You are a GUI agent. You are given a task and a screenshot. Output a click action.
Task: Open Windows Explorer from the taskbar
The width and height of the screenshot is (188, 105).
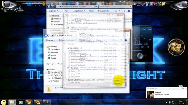tap(12, 102)
